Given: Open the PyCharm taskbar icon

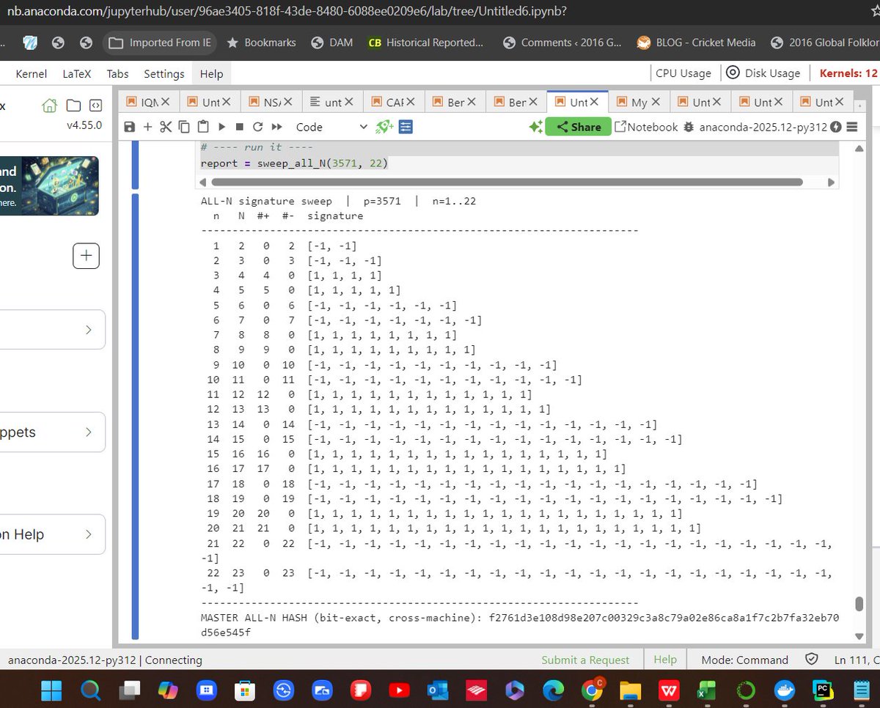Looking at the screenshot, I should tap(824, 690).
